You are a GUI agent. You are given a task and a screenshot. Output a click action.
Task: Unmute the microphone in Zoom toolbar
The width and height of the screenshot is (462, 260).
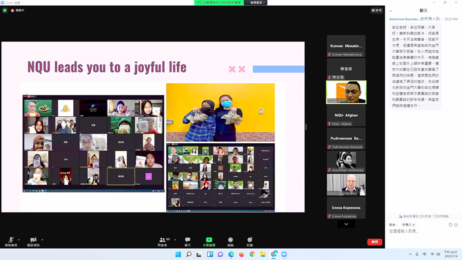click(x=11, y=242)
